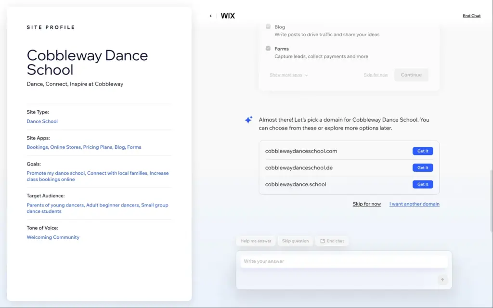Image resolution: width=493 pixels, height=308 pixels.
Task: Get the cobblewaydance.school domain
Action: tap(423, 184)
